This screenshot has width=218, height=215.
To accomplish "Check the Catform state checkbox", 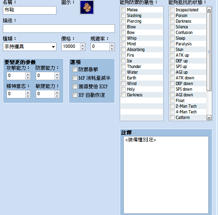I will (172, 117).
